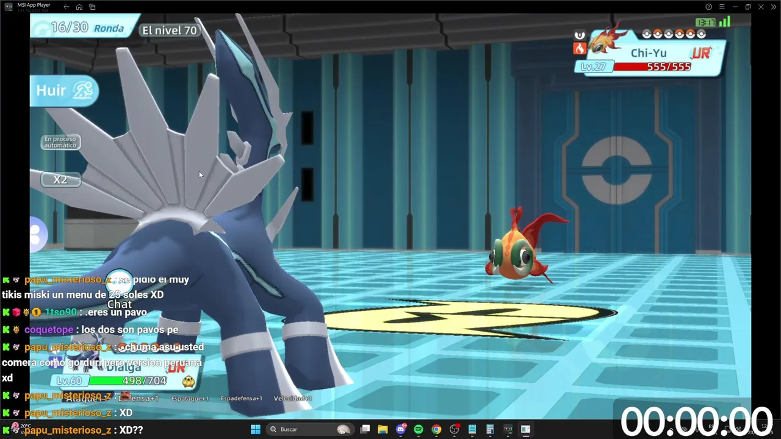Open Discord from the taskbar

tap(401, 429)
